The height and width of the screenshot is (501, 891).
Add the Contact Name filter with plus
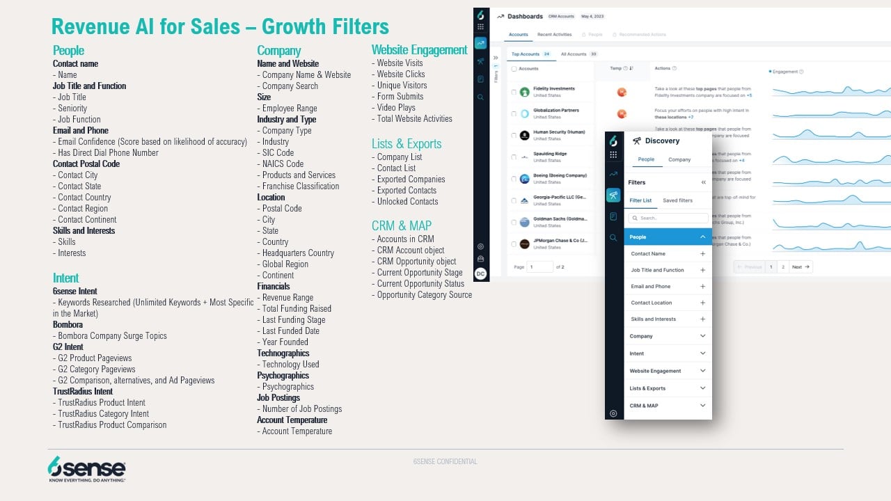pos(702,254)
